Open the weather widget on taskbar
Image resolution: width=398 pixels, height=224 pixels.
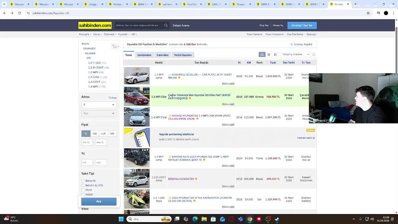coord(11,219)
